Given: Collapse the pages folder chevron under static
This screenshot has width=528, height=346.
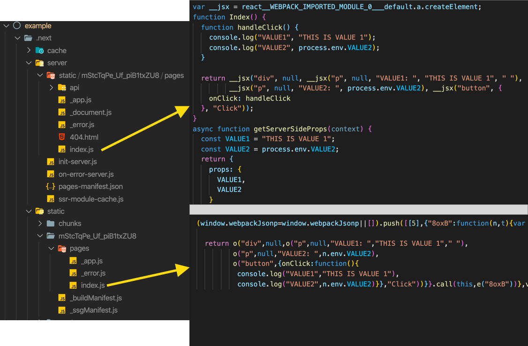Looking at the screenshot, I should [52, 248].
